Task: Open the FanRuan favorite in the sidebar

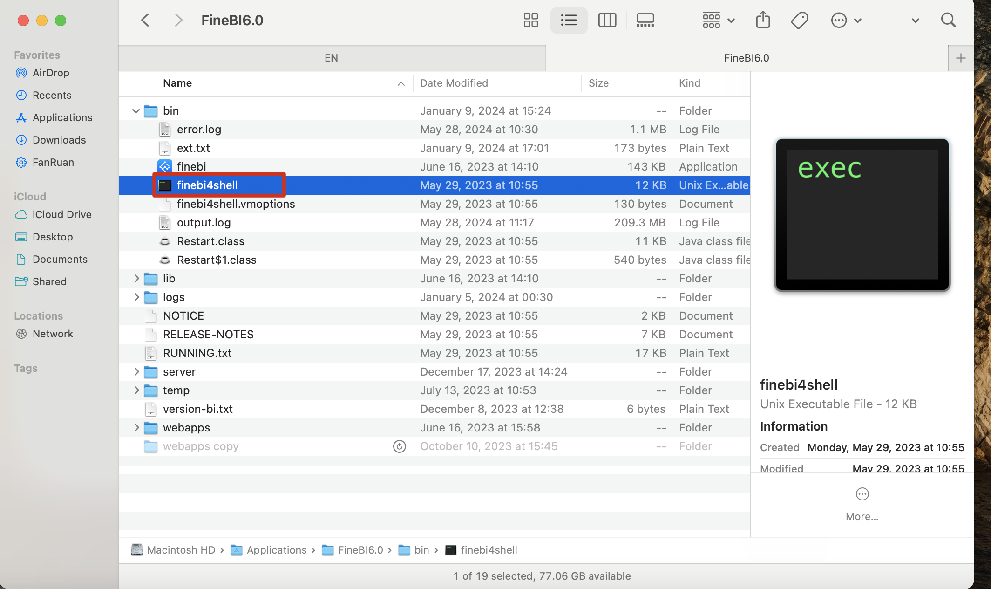Action: [53, 162]
